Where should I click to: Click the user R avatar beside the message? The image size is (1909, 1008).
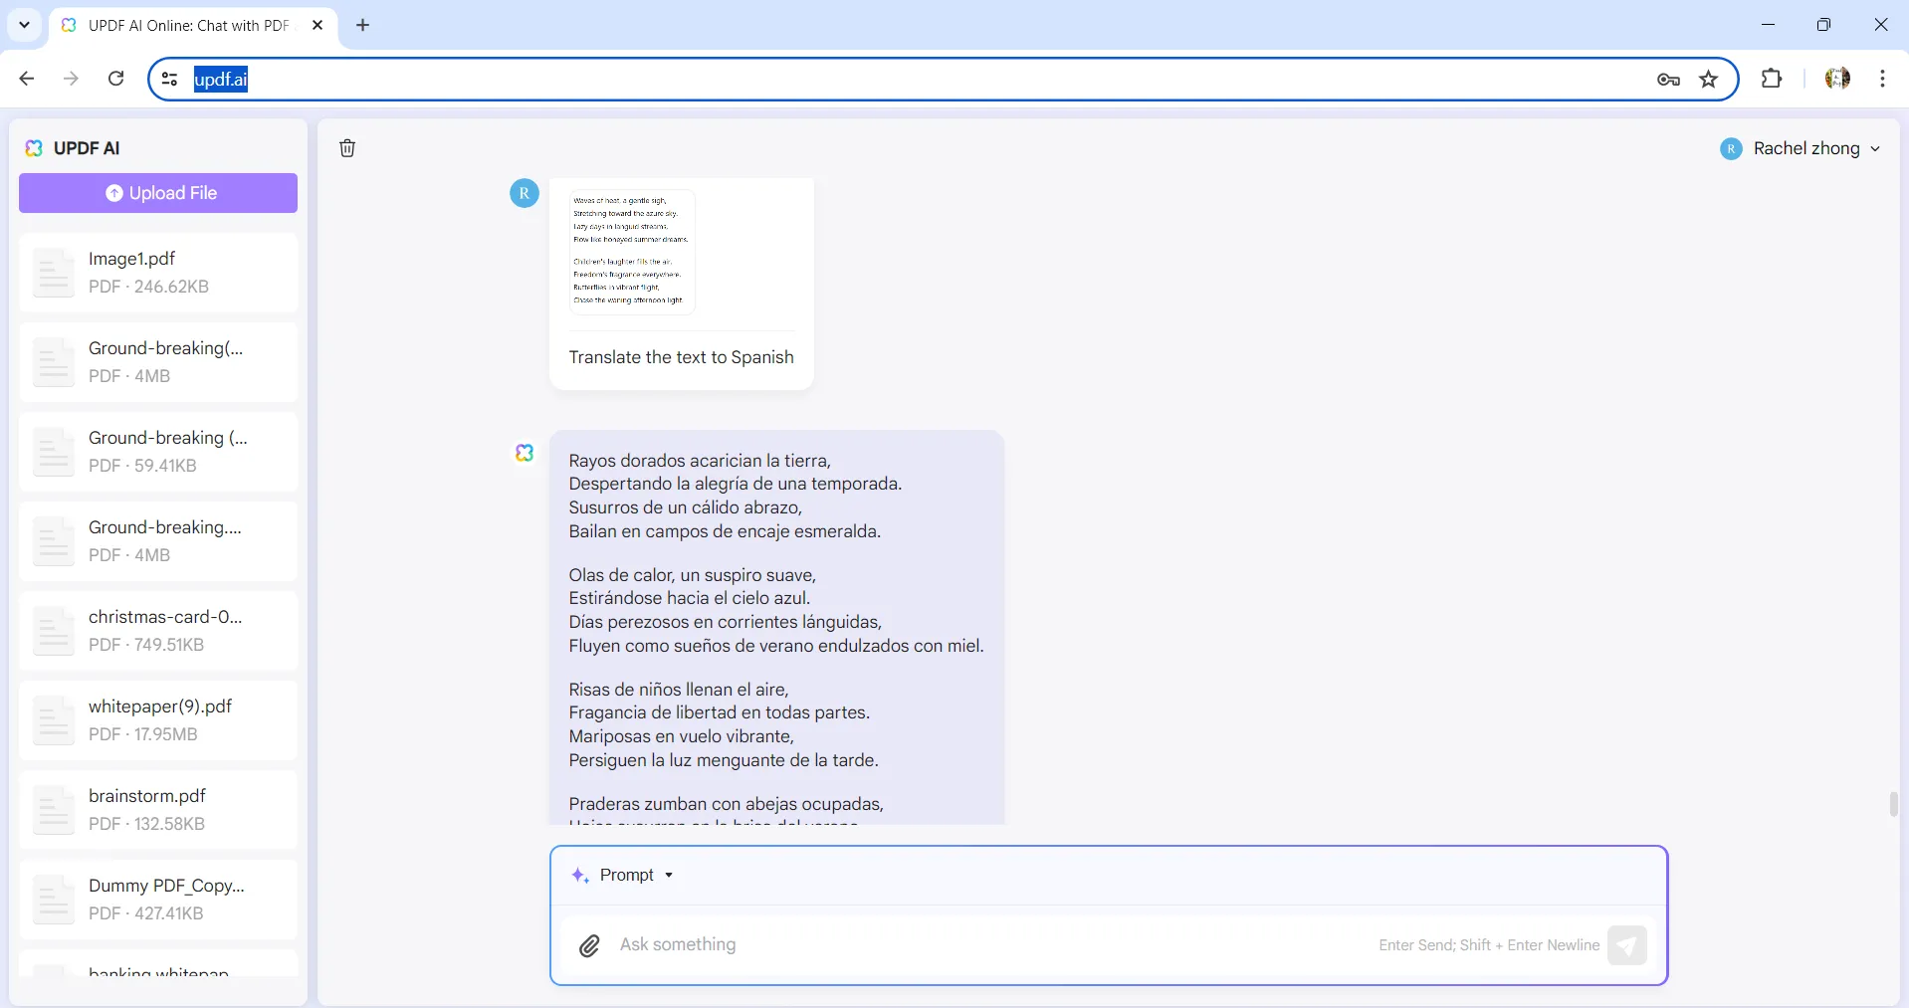click(525, 193)
